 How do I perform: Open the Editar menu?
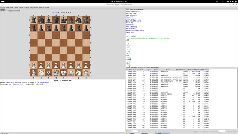pyautogui.click(x=12, y=7)
